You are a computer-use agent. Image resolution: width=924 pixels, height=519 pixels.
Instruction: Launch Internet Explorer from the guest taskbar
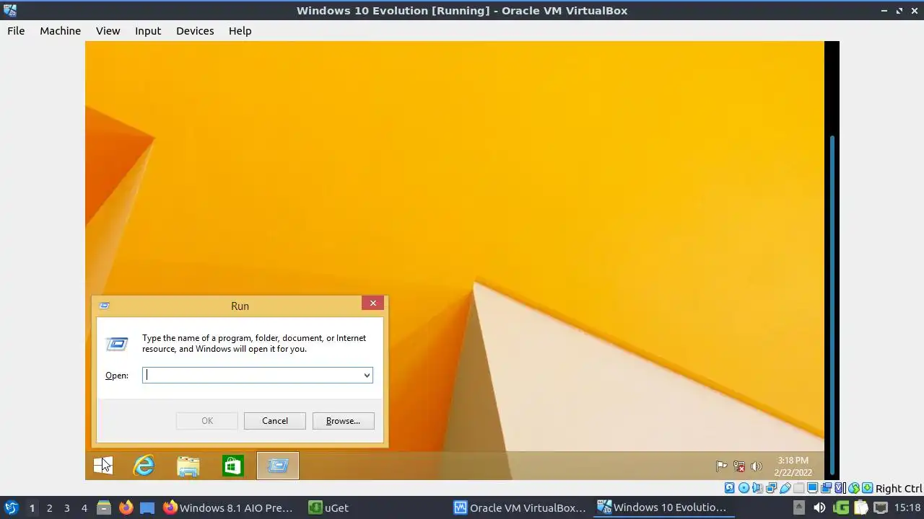point(144,466)
